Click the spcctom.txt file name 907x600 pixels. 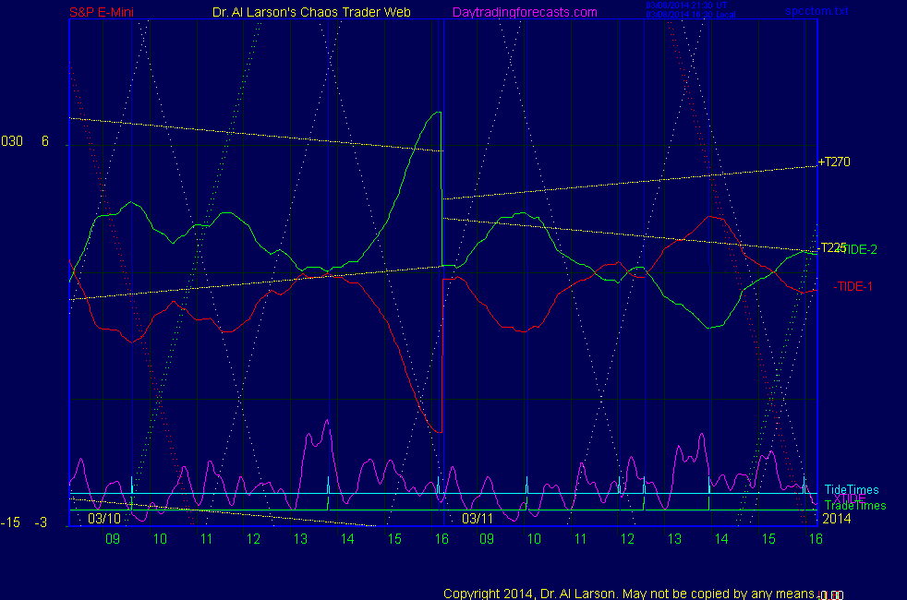pyautogui.click(x=816, y=12)
